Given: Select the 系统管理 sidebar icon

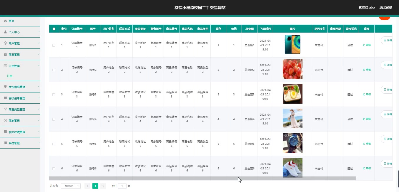Looking at the screenshot, I should pyautogui.click(x=5, y=143).
